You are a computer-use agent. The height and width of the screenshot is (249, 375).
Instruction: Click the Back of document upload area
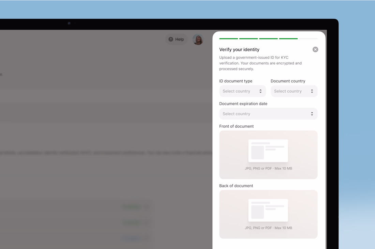pyautogui.click(x=268, y=214)
